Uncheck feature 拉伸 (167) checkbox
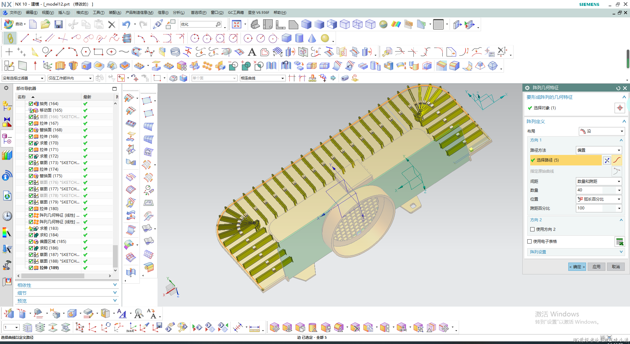The width and height of the screenshot is (630, 344). tap(31, 123)
